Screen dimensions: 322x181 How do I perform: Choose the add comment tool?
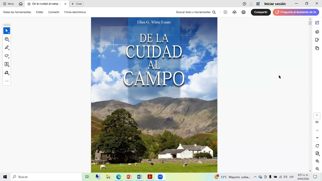pyautogui.click(x=7, y=39)
